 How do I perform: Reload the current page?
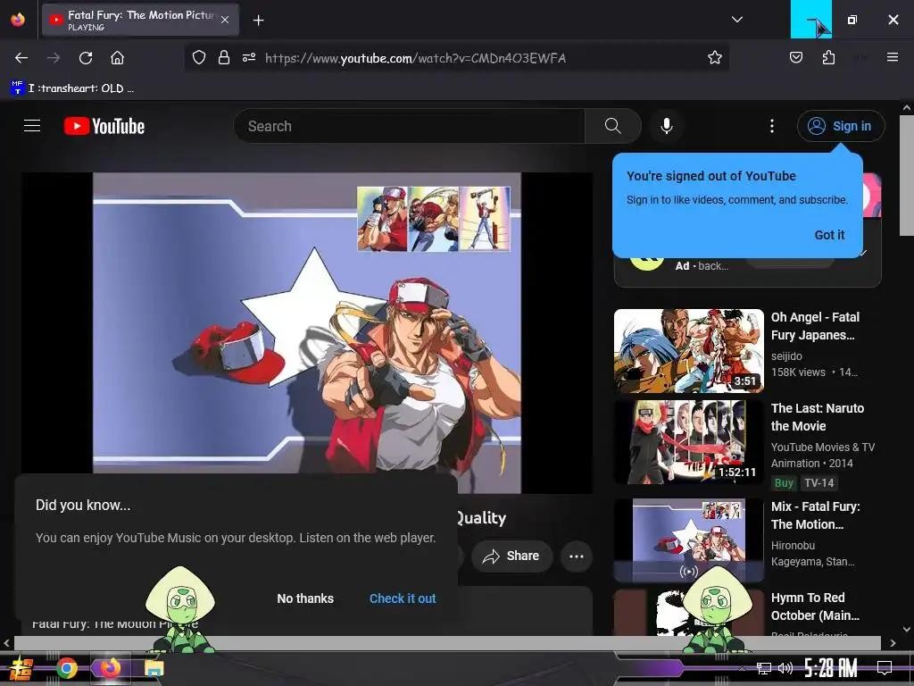[x=86, y=58]
